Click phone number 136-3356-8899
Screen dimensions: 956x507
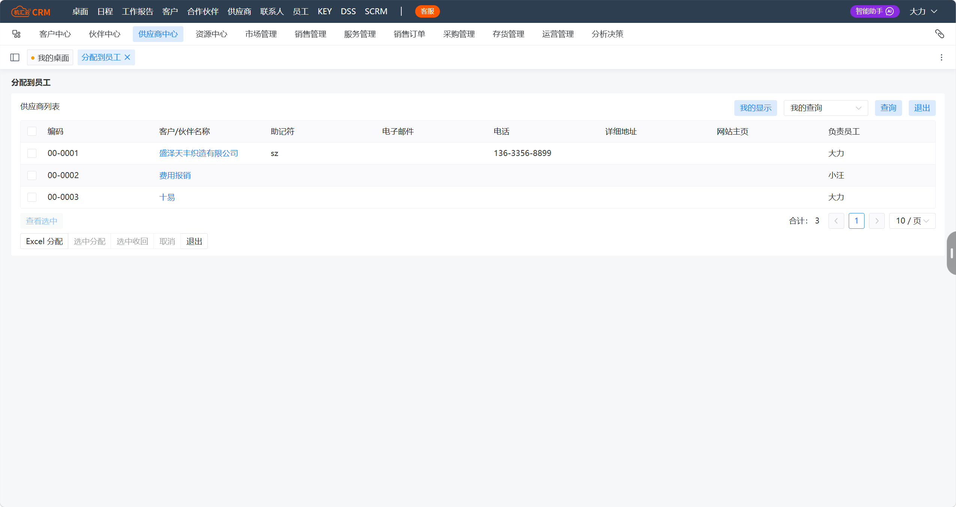(522, 153)
